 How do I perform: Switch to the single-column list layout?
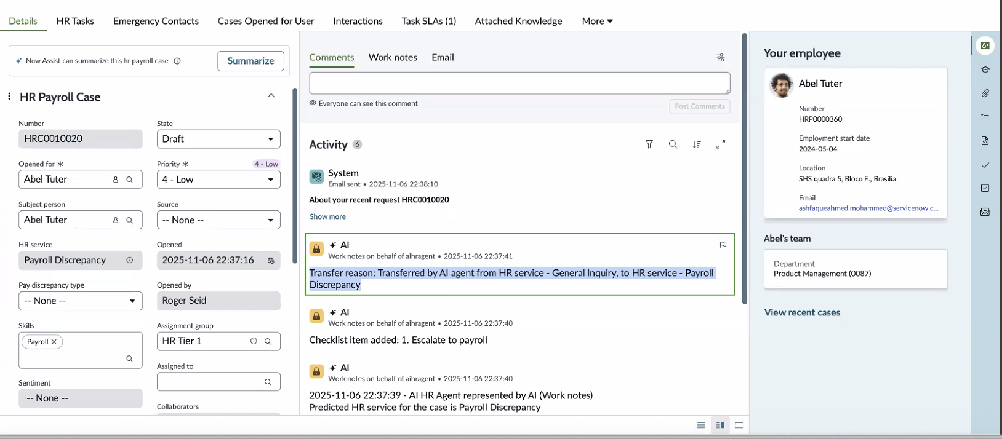point(701,425)
